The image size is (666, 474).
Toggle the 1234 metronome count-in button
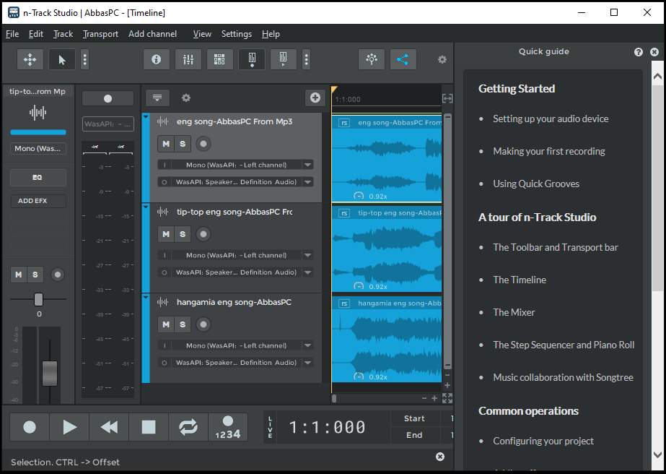(x=228, y=427)
